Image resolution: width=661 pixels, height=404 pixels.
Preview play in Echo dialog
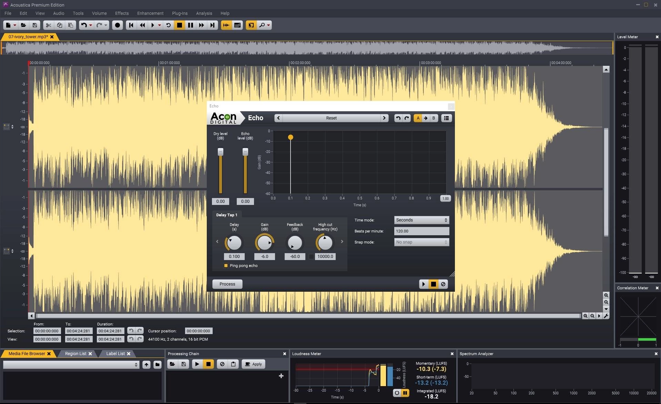(424, 284)
